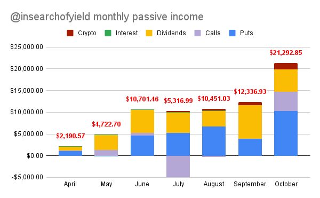Screen dimensions: 320x198
Task: Click the Dividends legend yellow swatch
Action: 149,33
